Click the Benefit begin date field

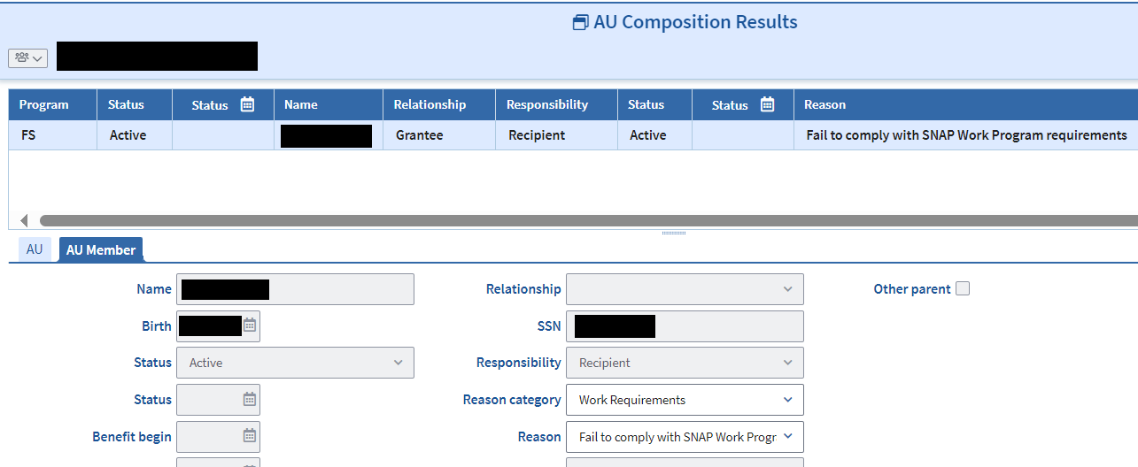[218, 437]
